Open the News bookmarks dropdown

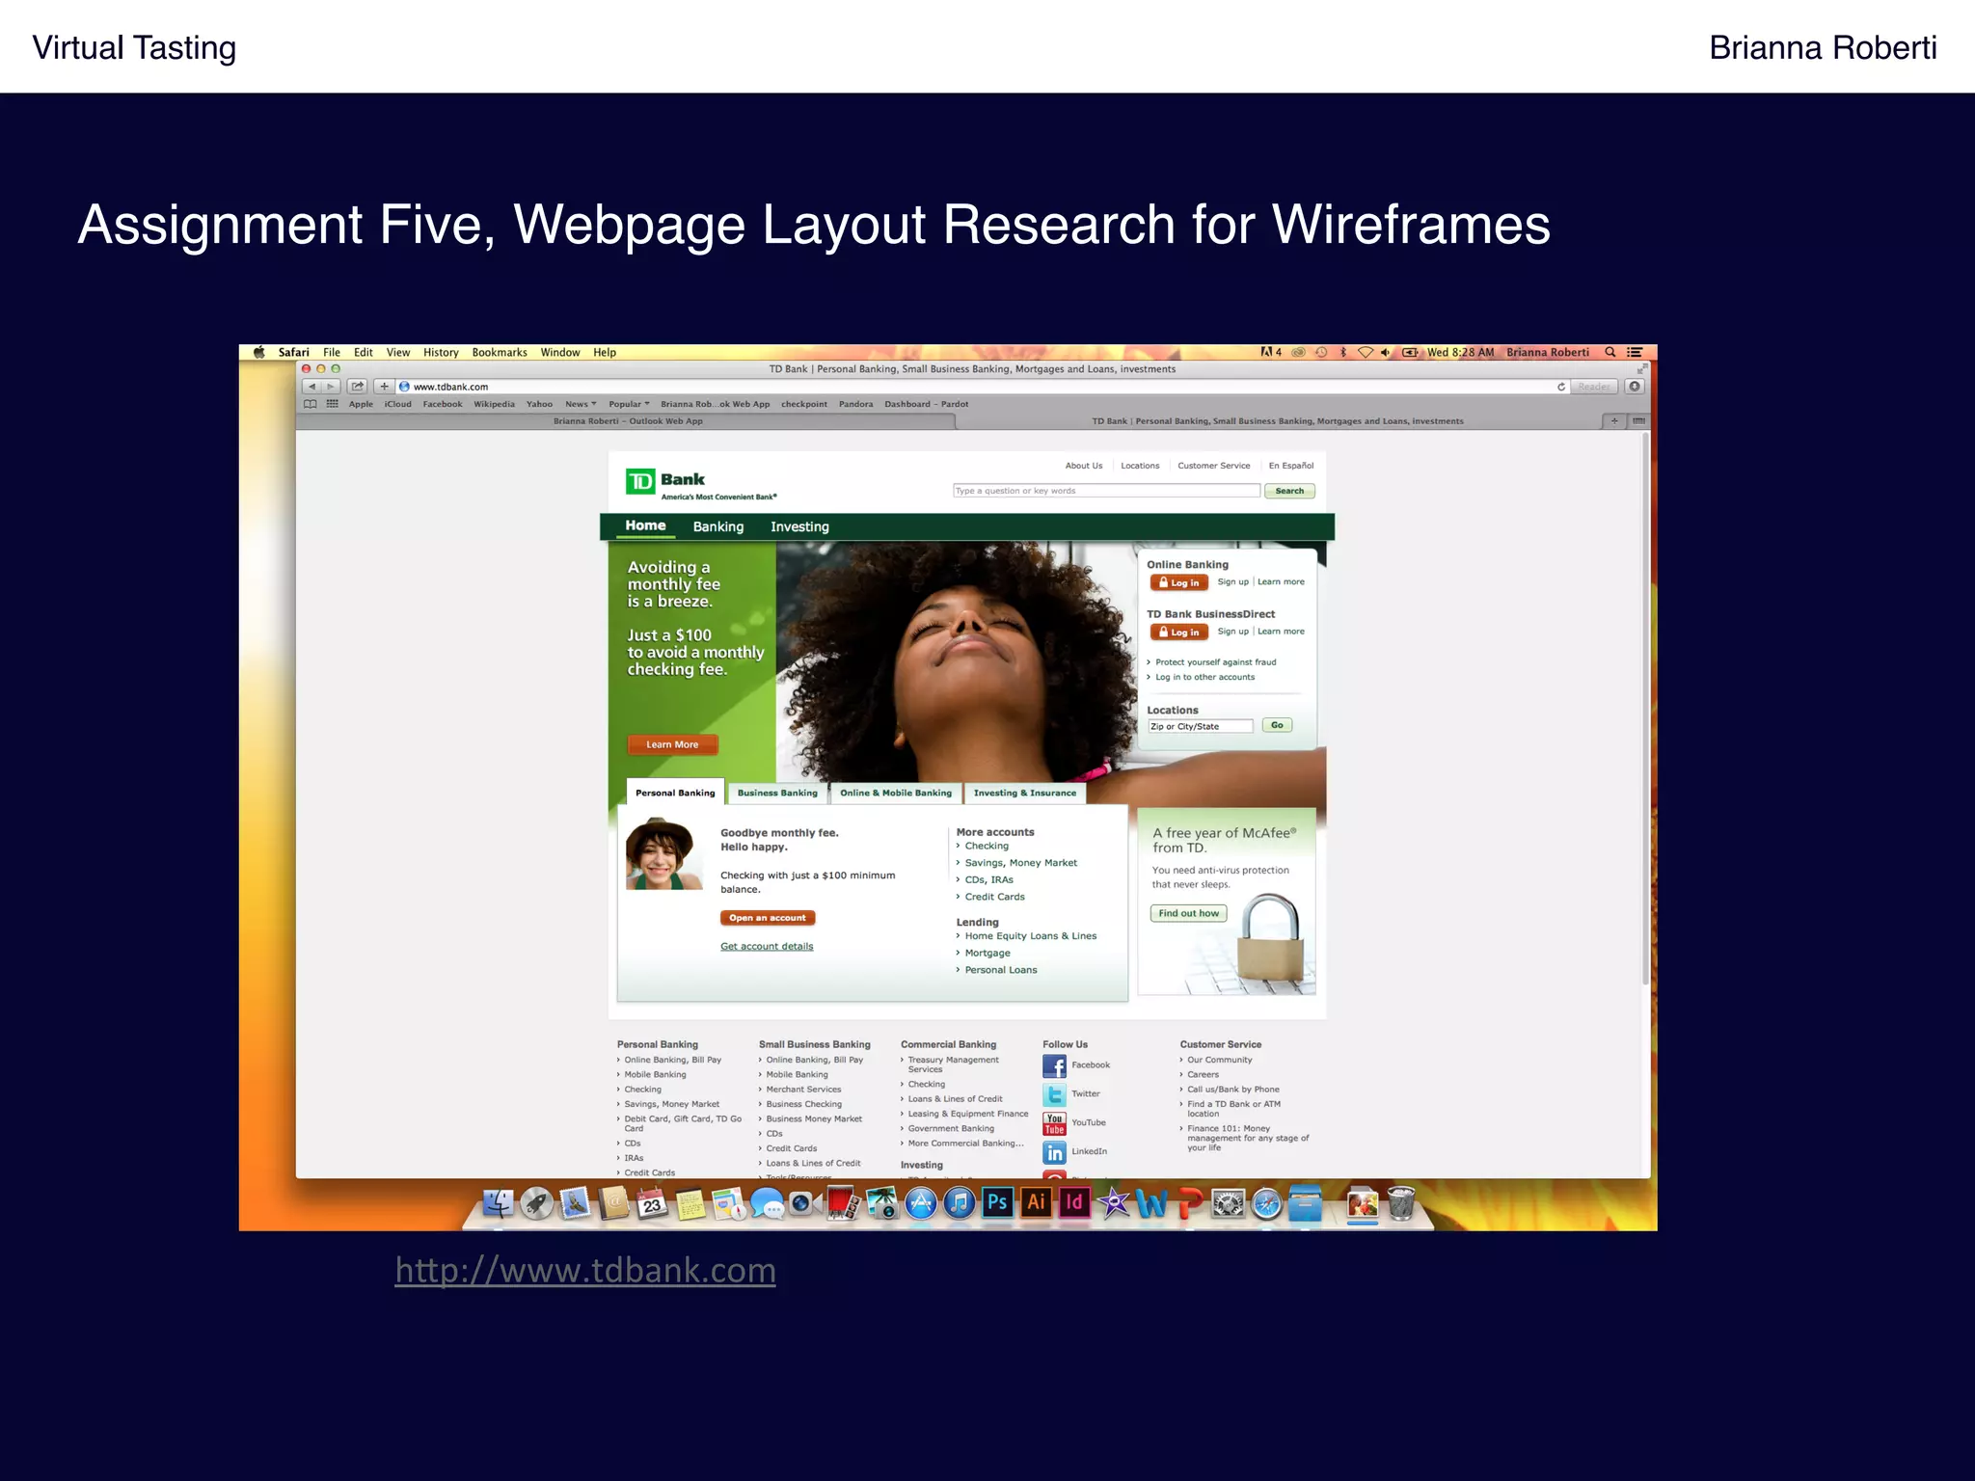point(581,404)
